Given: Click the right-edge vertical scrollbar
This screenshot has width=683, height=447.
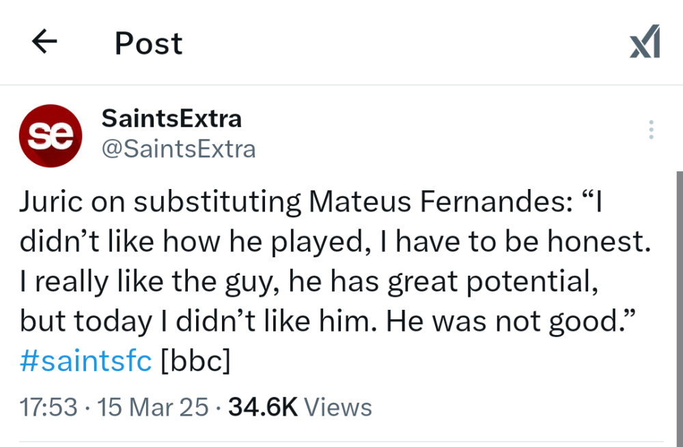Looking at the screenshot, I should (679, 307).
